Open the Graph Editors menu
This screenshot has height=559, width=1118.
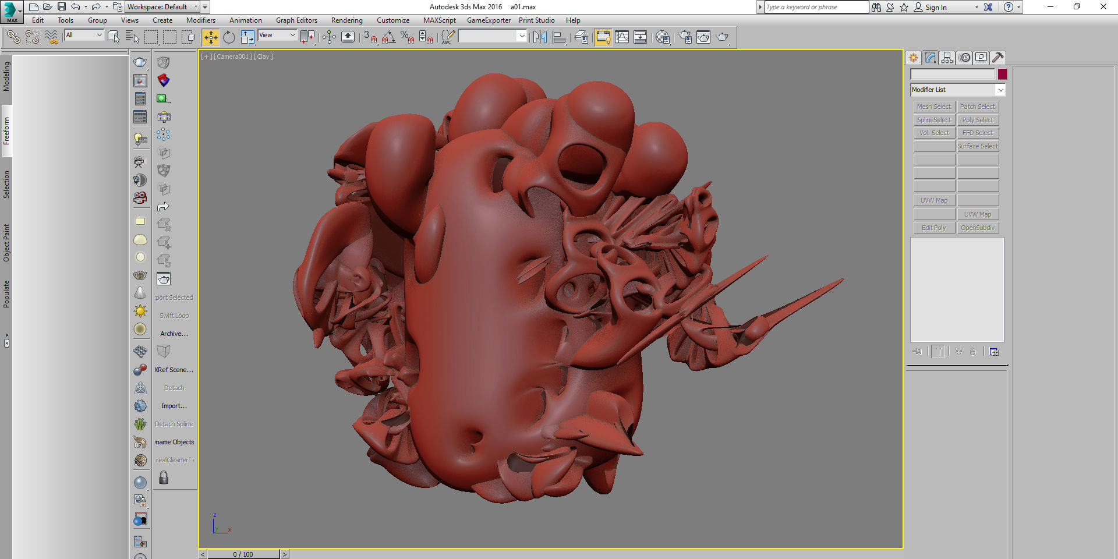tap(296, 20)
